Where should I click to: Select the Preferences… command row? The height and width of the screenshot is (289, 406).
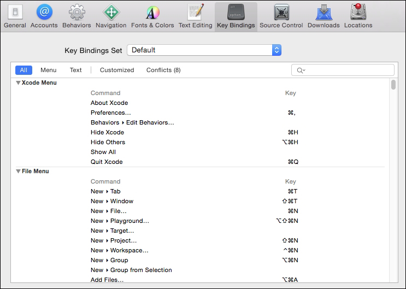(x=110, y=113)
